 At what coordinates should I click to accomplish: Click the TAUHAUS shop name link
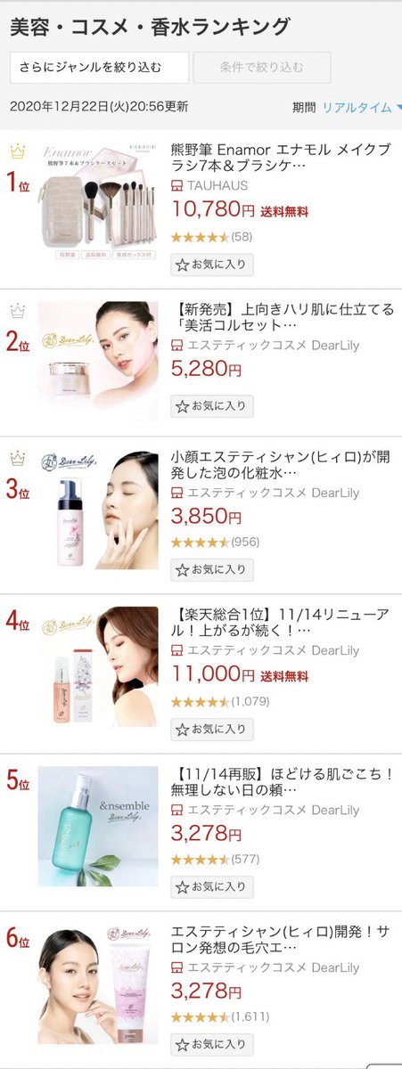217,186
